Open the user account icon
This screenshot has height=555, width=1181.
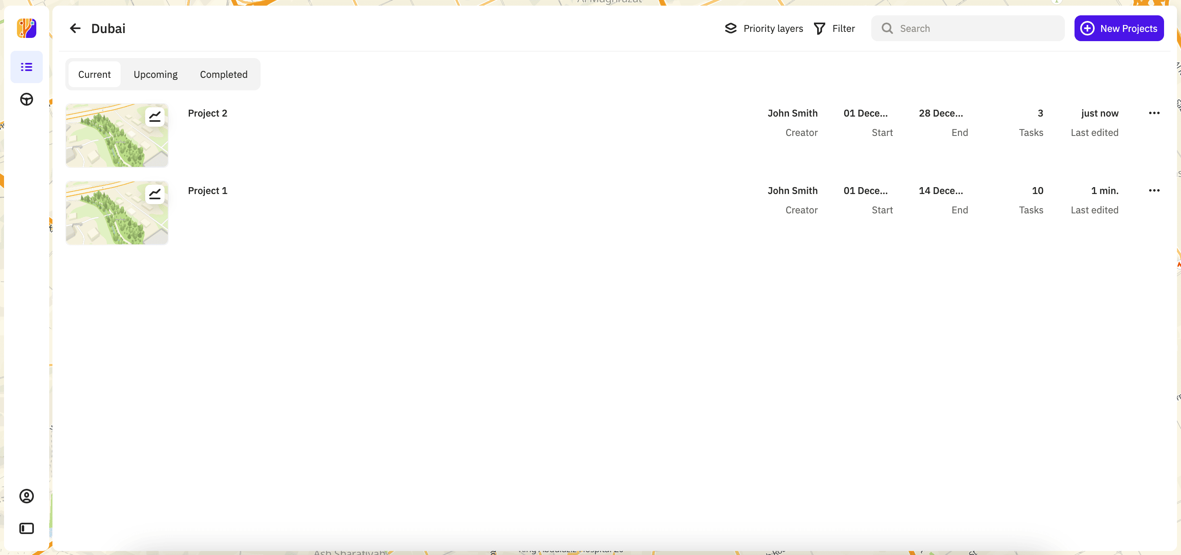[x=26, y=496]
